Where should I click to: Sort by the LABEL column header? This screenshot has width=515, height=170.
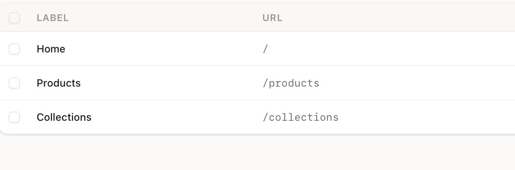click(x=52, y=18)
